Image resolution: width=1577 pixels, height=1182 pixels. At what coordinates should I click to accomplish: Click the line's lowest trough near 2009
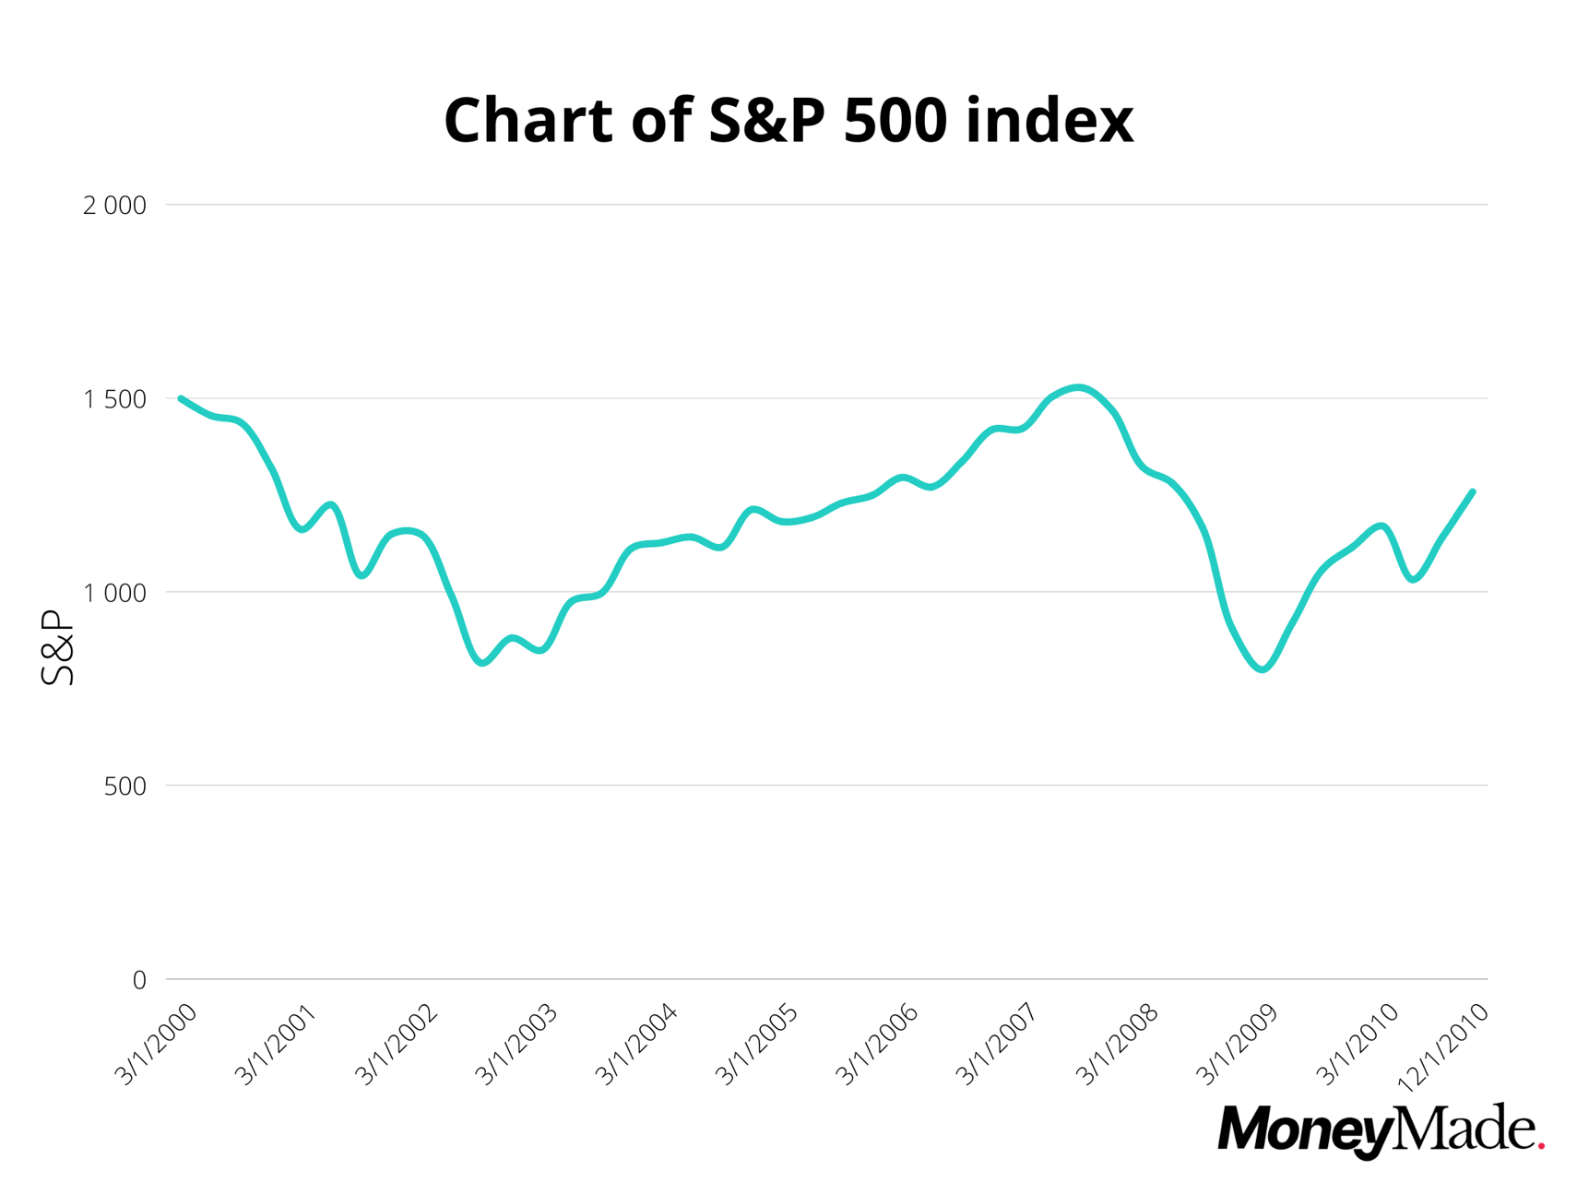click(1263, 669)
